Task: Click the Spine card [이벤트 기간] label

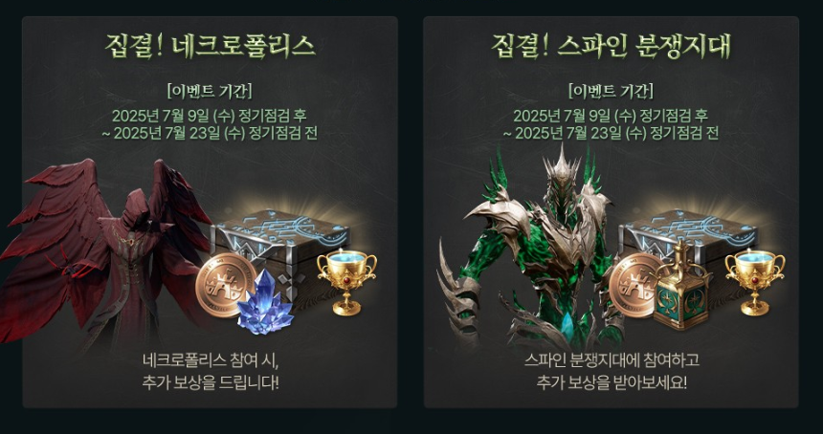Action: coord(611,91)
